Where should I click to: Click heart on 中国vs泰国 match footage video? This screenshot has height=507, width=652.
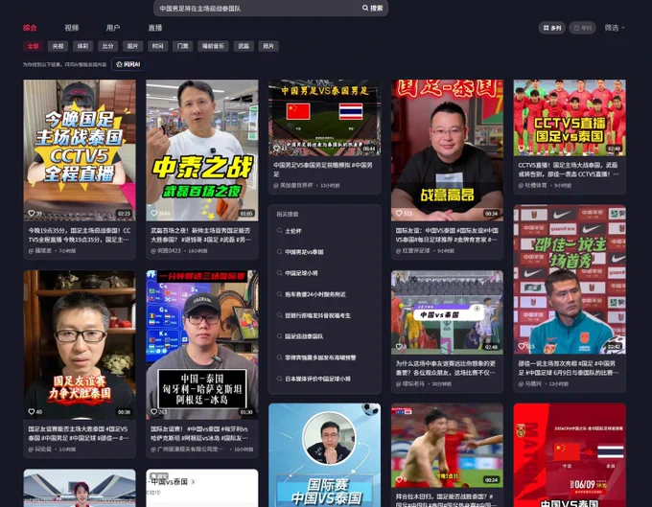coord(399,346)
